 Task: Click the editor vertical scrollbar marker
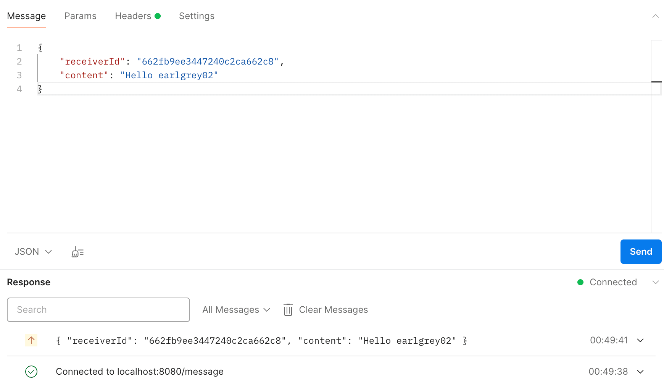pos(656,82)
